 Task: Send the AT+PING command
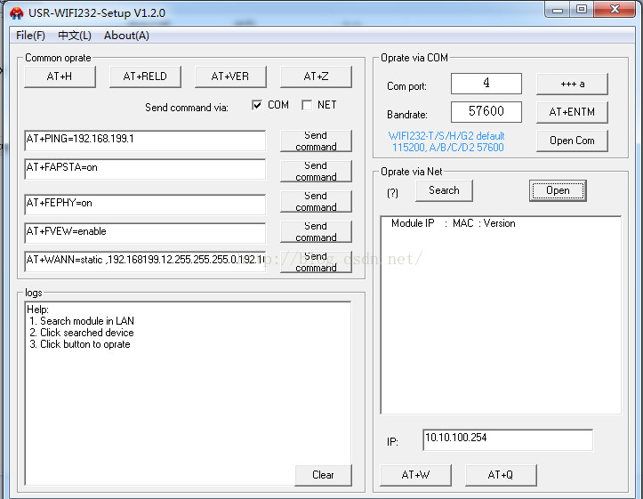coord(316,141)
